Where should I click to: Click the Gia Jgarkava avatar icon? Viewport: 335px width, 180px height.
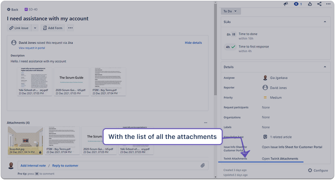pyautogui.click(x=265, y=78)
